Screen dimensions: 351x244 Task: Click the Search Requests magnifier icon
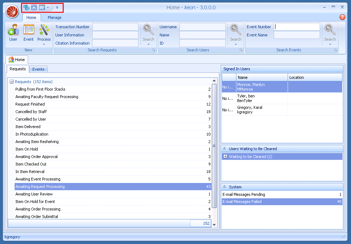[x=148, y=29]
